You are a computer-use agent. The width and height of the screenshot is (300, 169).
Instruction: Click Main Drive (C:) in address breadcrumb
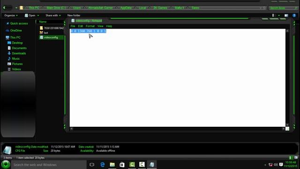(56, 8)
